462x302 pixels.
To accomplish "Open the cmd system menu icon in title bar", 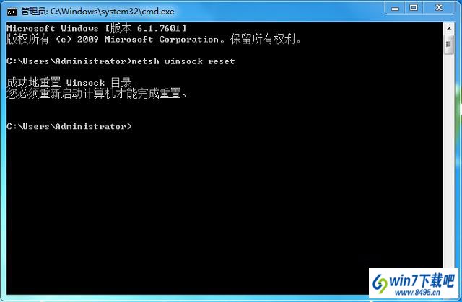I will point(12,12).
